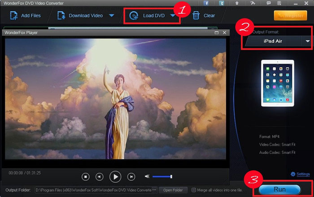Viewport: 314px width, 197px height.
Task: Skip to previous track in player
Action: point(99,176)
